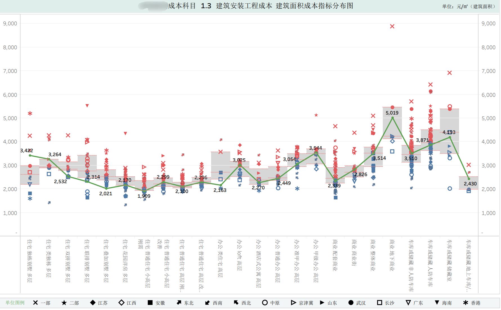
Task: Select the filled circle icon for 武汉
Action: click(x=351, y=303)
